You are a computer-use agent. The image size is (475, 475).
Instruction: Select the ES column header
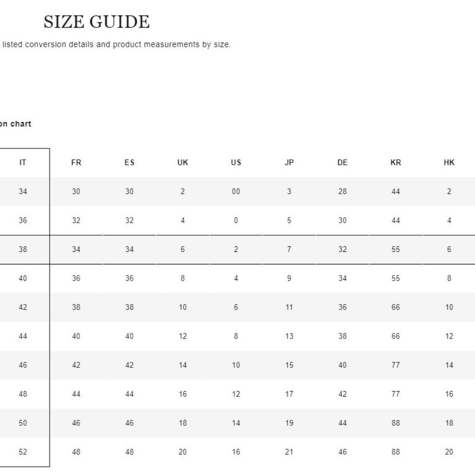(x=129, y=162)
